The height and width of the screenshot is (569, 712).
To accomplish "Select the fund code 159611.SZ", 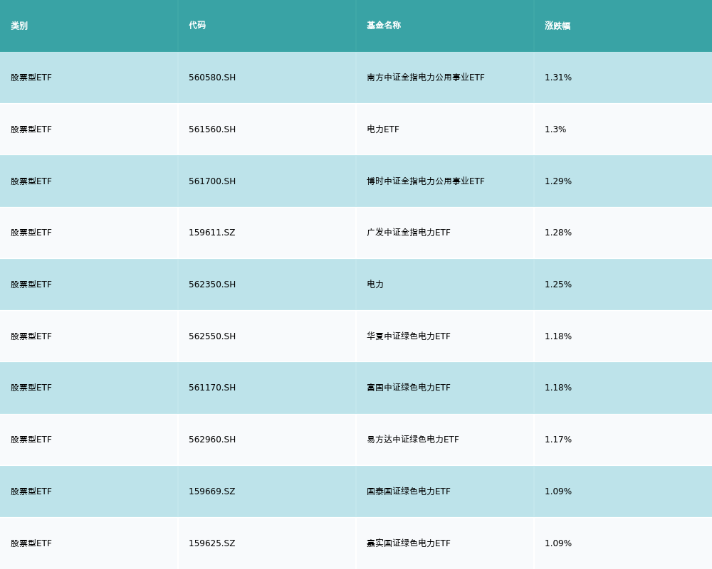I will click(x=211, y=233).
